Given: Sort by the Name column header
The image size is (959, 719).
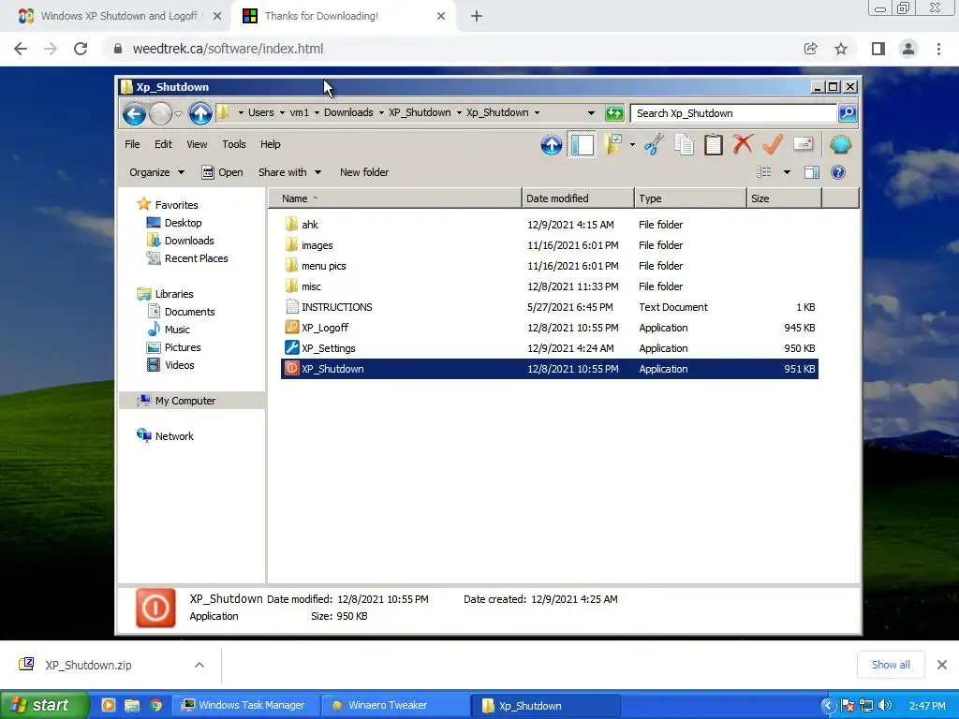Looking at the screenshot, I should (x=394, y=198).
